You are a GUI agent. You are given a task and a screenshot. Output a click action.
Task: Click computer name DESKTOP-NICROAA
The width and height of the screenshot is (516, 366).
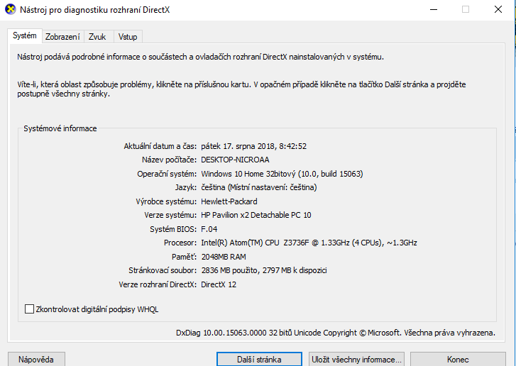point(235,160)
